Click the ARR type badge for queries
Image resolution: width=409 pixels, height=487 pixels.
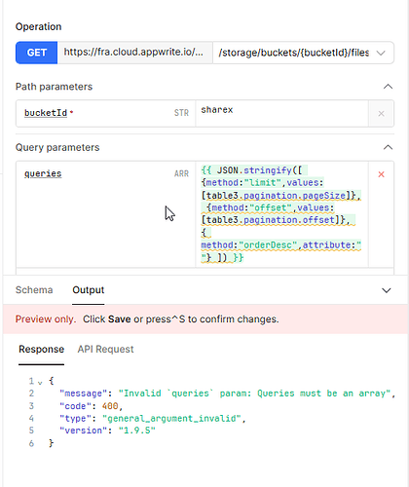[181, 173]
